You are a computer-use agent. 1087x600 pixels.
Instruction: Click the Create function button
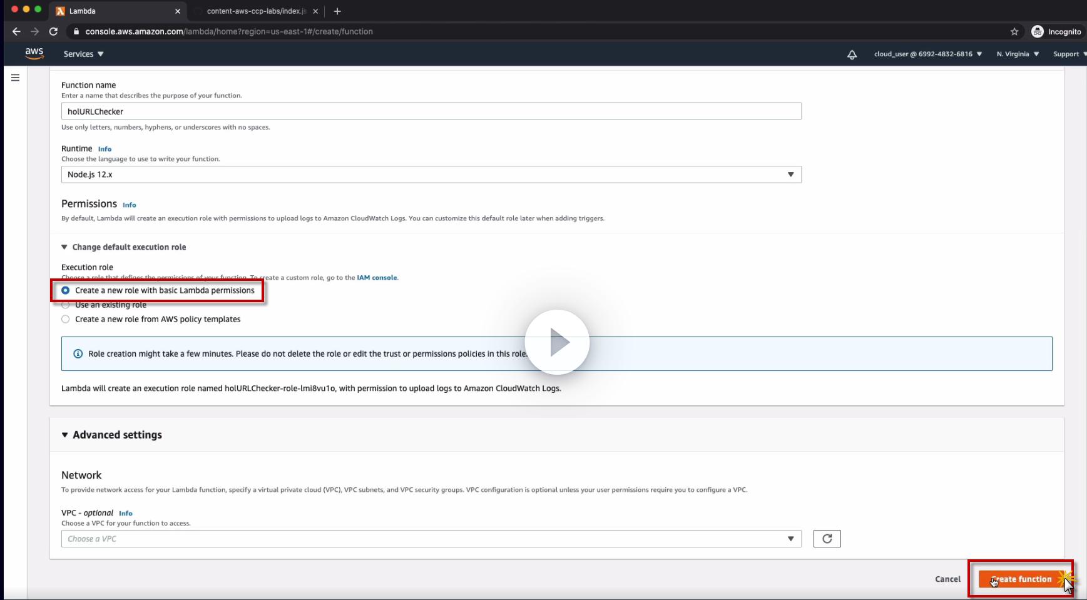pos(1021,579)
